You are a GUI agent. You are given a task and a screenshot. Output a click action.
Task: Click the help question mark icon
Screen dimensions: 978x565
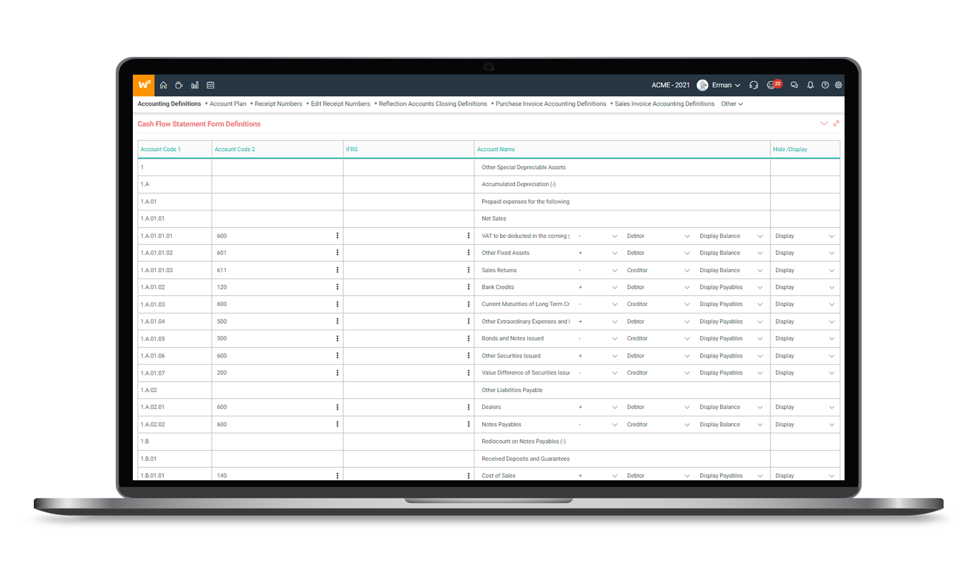click(825, 85)
